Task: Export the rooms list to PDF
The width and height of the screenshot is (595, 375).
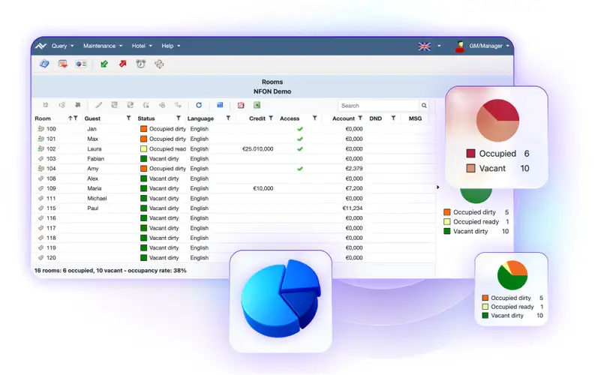Action: tap(241, 106)
